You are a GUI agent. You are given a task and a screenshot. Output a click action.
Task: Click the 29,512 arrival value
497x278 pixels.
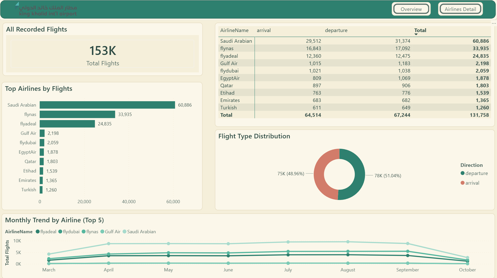tap(313, 41)
